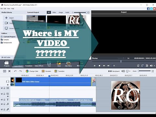The width and height of the screenshot is (156, 117).
Task: Open the Duration settings
Action: (46, 71)
